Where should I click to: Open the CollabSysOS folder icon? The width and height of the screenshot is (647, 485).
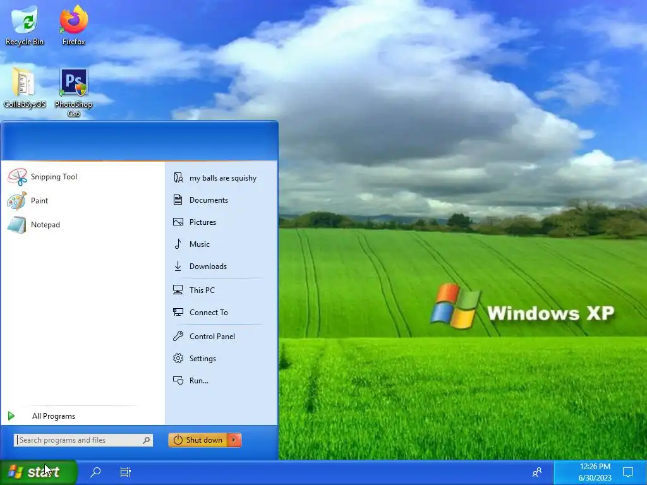(x=25, y=88)
